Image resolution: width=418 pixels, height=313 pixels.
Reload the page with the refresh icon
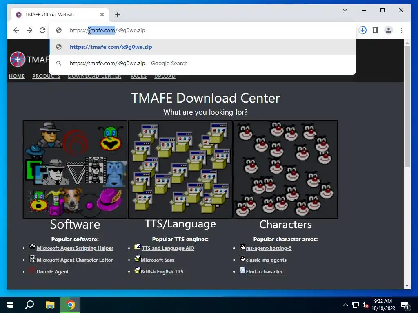[x=42, y=30]
